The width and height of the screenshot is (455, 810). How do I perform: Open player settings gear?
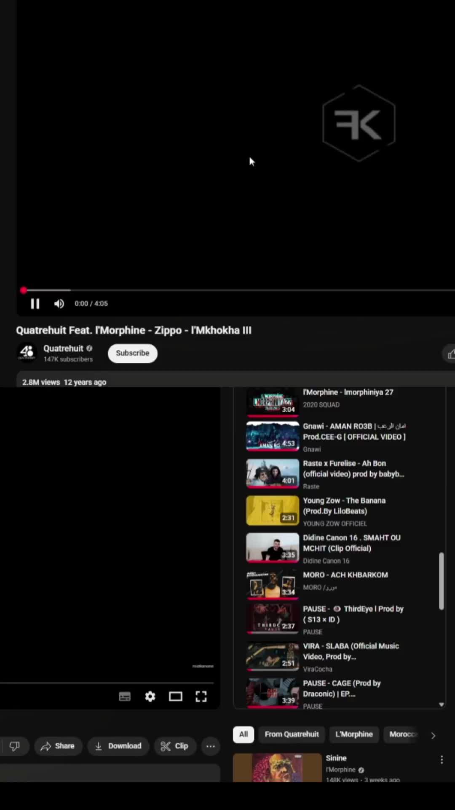point(150,697)
